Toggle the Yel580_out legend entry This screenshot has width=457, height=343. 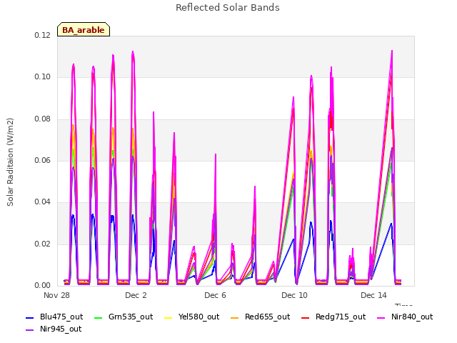(x=192, y=317)
